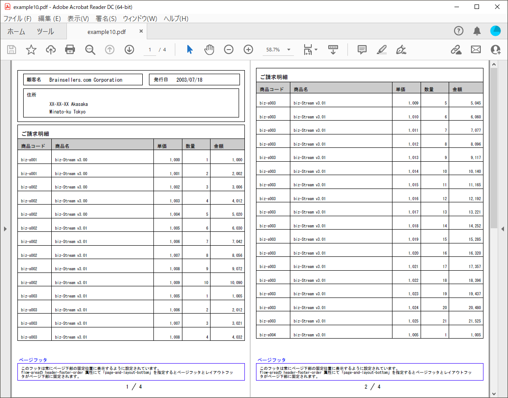Open the 署名(S) menu
This screenshot has height=398, width=508.
point(106,18)
